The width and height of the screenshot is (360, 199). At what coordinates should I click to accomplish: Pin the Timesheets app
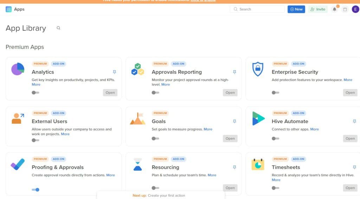click(354, 167)
